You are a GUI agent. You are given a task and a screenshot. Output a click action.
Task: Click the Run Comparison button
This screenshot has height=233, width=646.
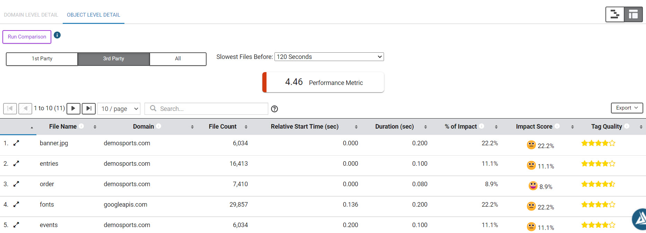(27, 37)
